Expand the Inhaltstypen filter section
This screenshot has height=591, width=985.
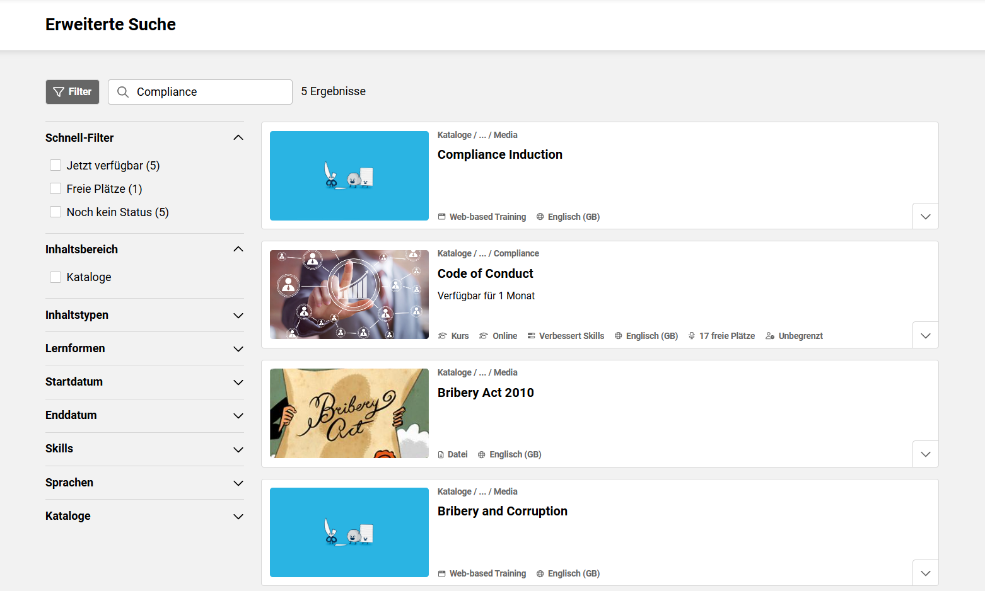238,315
